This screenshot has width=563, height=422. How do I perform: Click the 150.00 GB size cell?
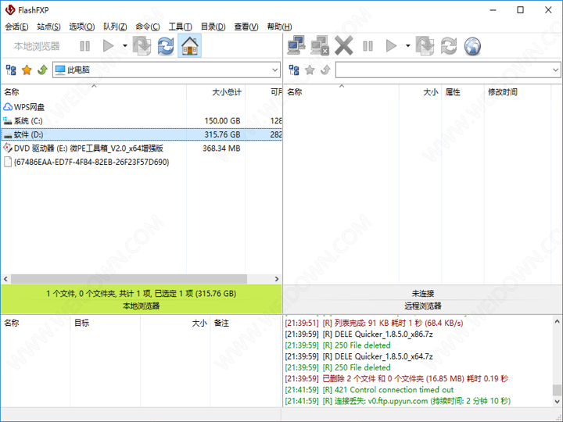tap(222, 121)
